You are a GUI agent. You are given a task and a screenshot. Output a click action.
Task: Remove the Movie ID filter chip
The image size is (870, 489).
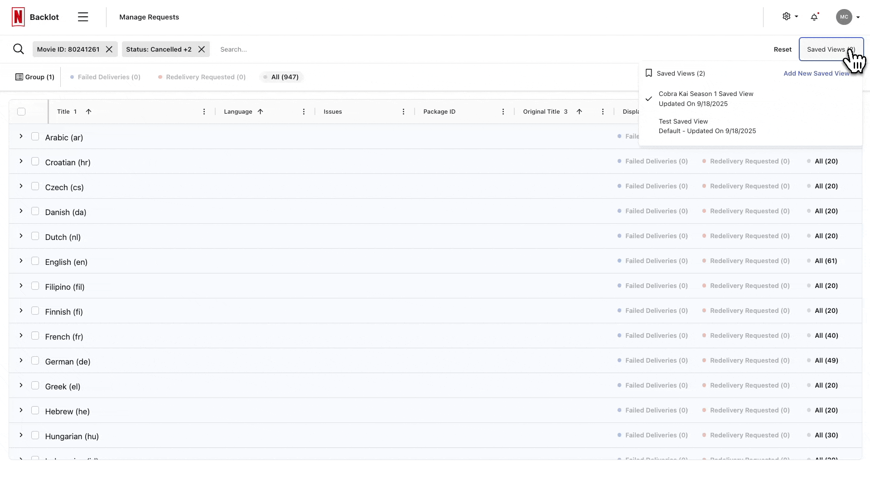click(x=109, y=49)
